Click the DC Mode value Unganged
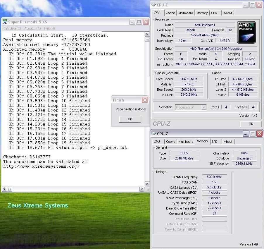This screenshot has height=249, width=264. click(x=244, y=158)
